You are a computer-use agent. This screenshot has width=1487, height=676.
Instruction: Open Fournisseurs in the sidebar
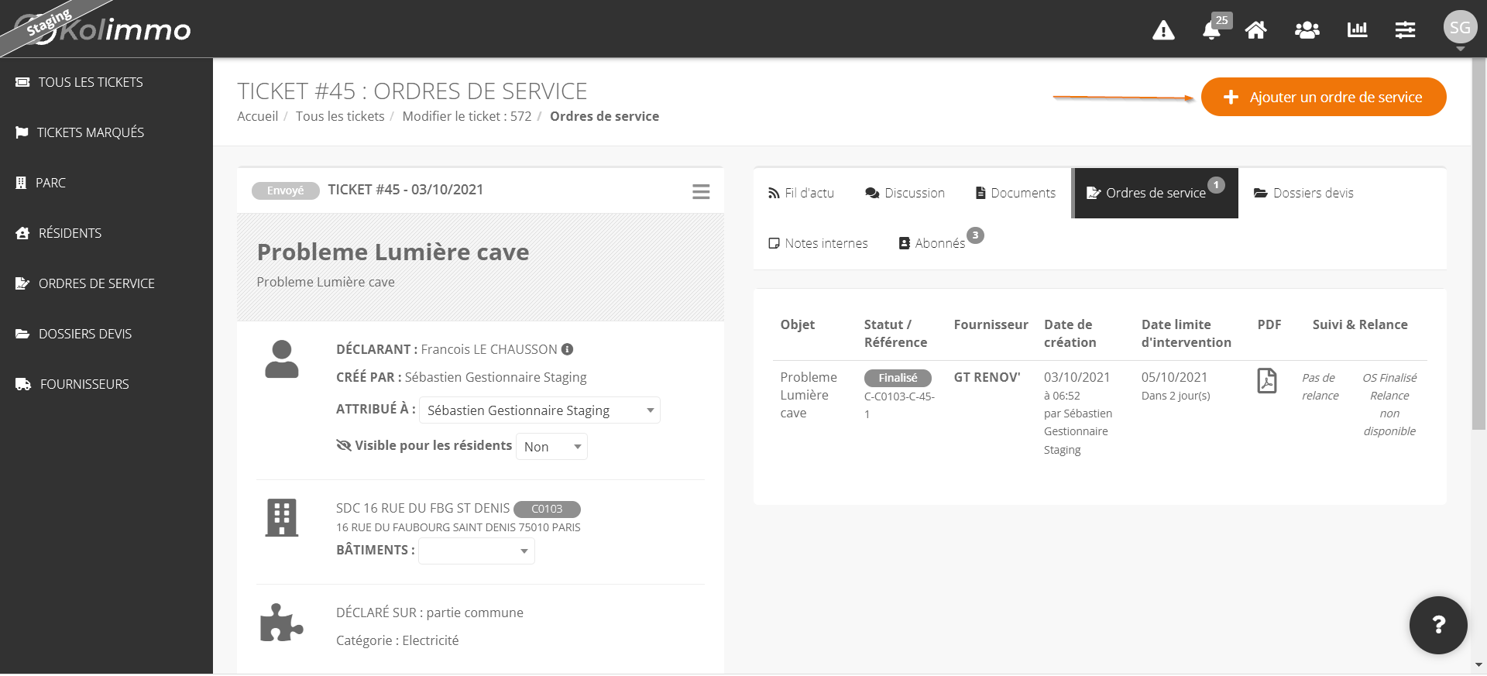click(x=84, y=384)
